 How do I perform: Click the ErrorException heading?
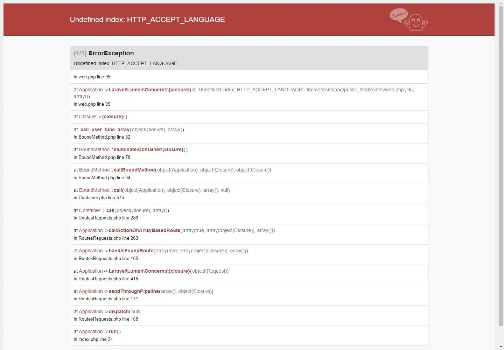tap(111, 53)
